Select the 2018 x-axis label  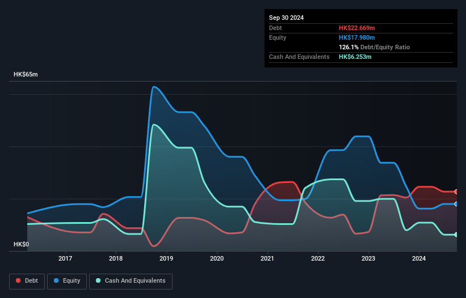coord(116,258)
